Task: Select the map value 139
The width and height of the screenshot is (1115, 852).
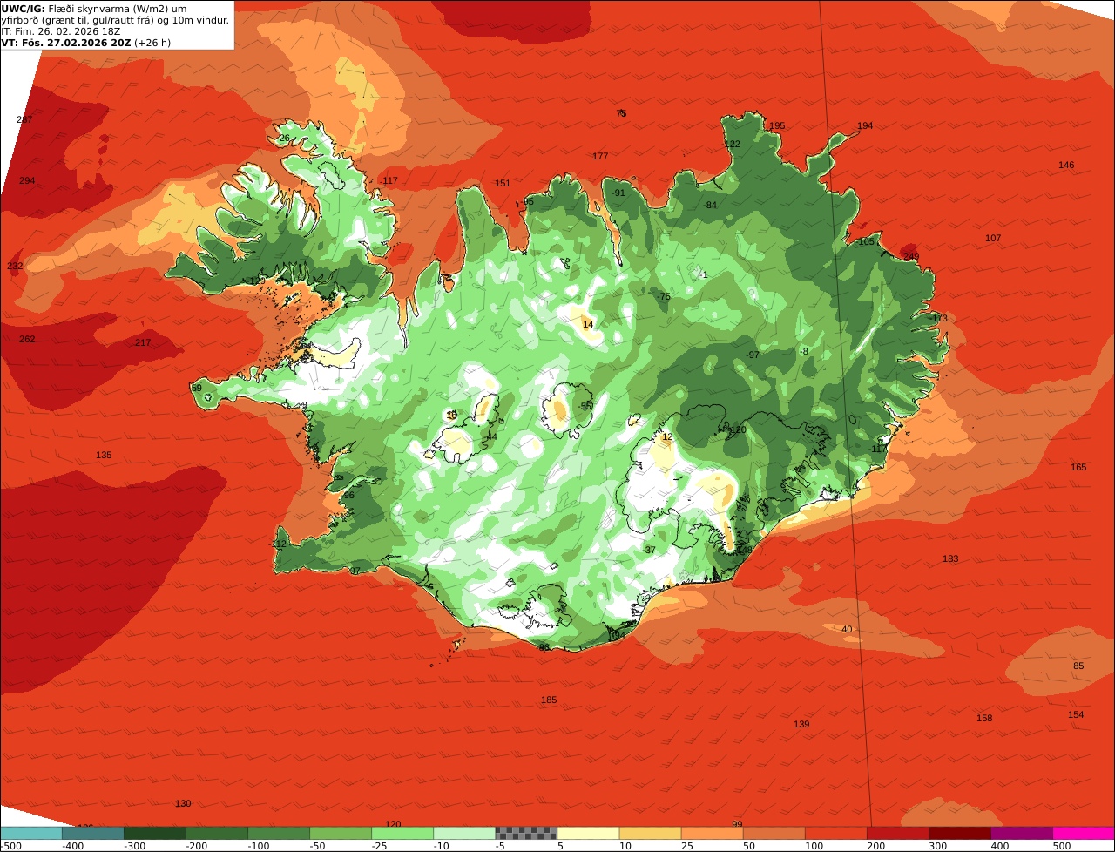Action: (x=801, y=724)
